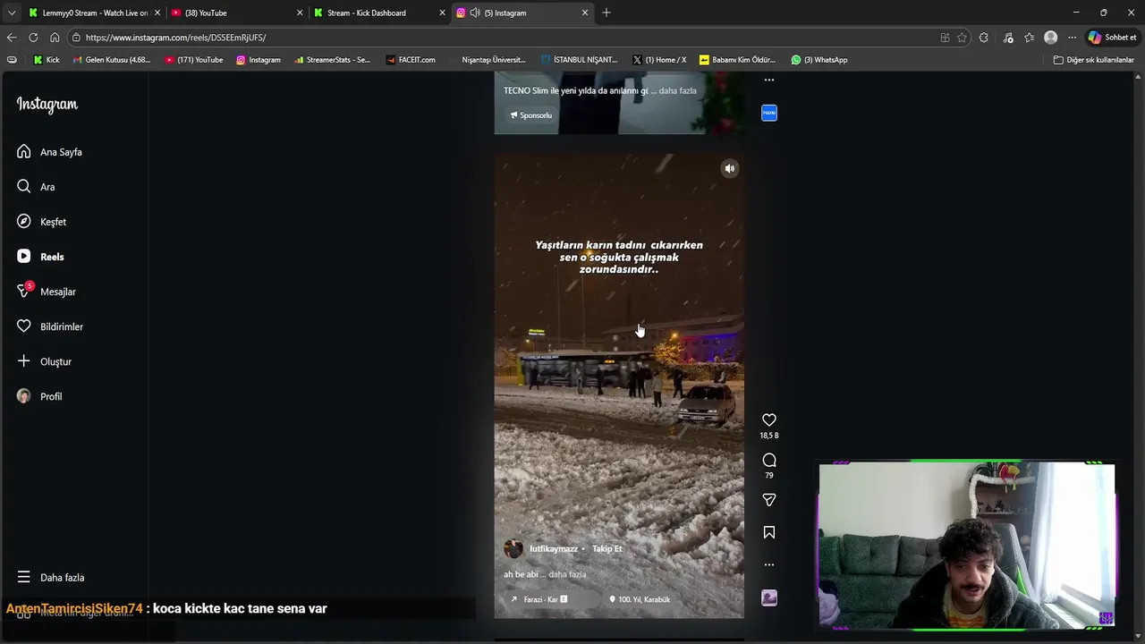This screenshot has height=644, width=1145.
Task: Open Gelen Kutusu Gmail bookmark
Action: point(111,60)
